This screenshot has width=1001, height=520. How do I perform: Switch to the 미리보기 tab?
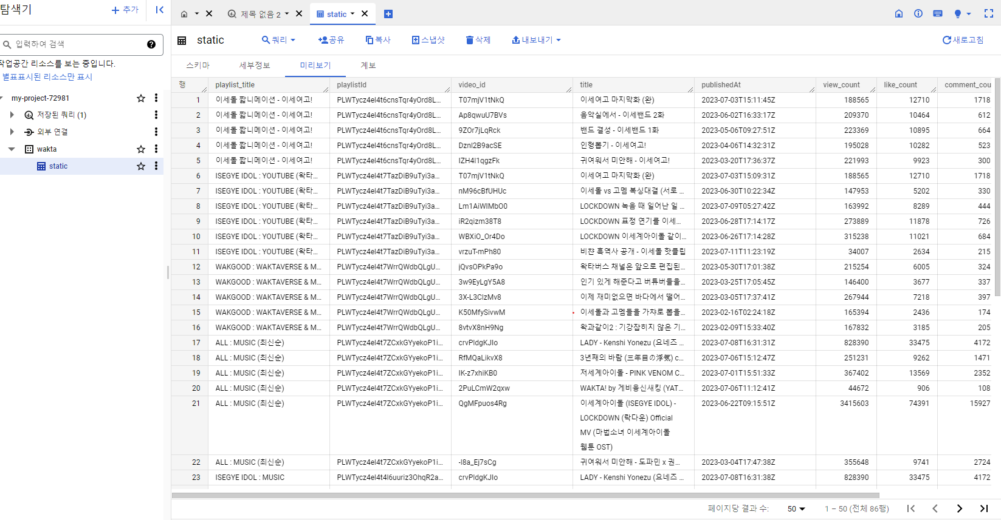(x=315, y=66)
